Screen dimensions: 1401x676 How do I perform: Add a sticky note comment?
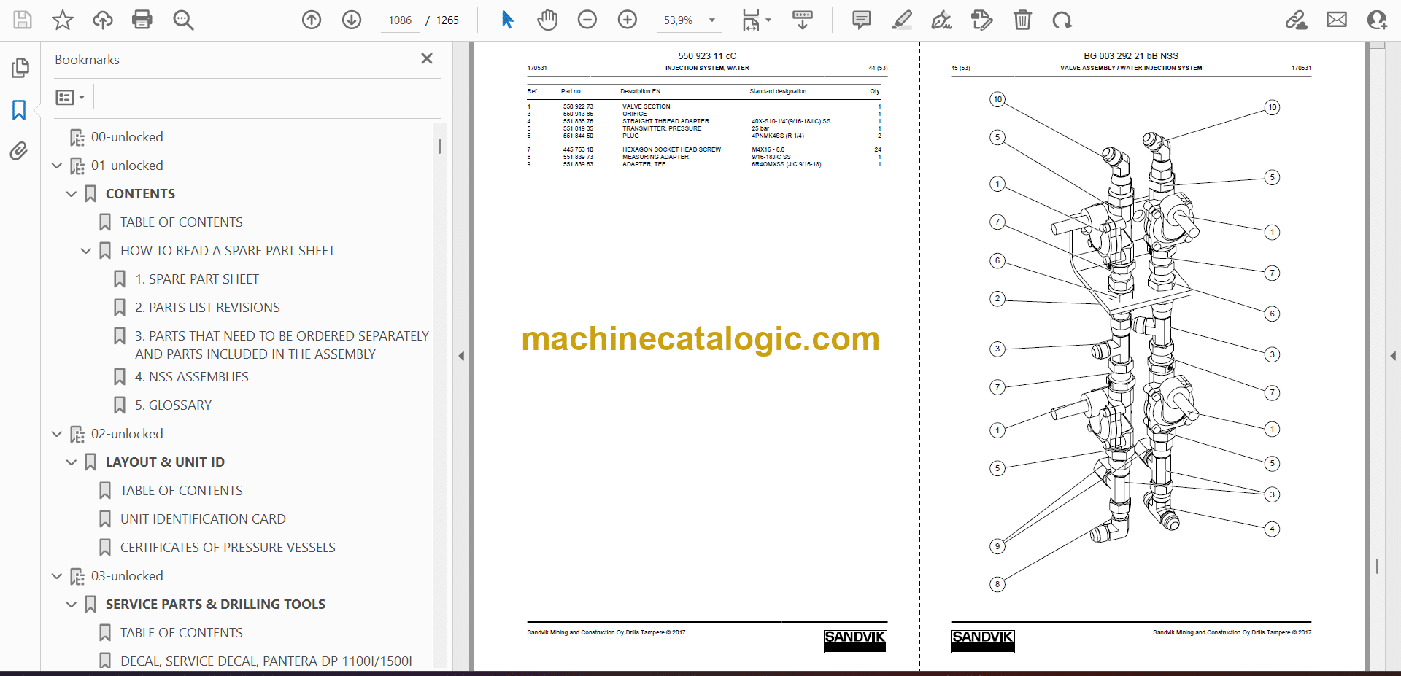[x=861, y=20]
